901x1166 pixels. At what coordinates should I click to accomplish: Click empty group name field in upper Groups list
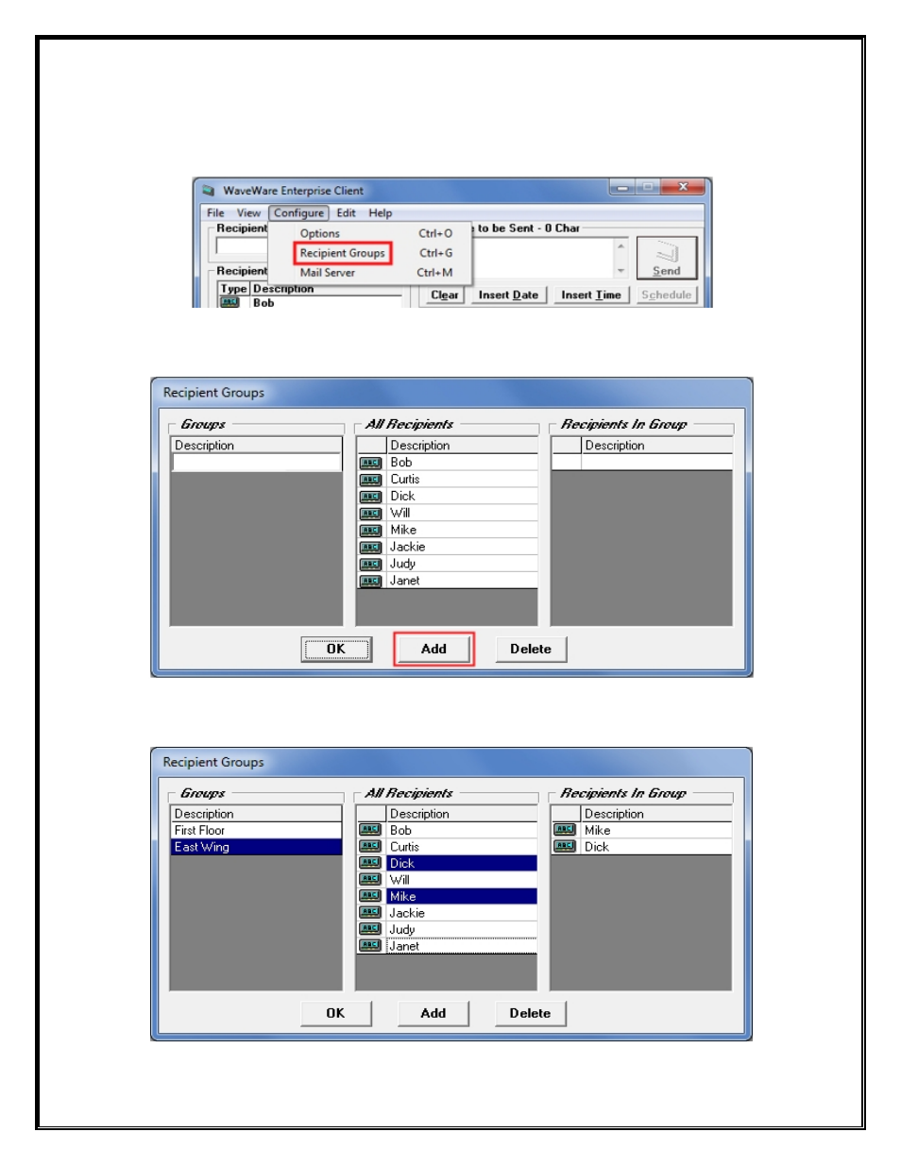(257, 463)
